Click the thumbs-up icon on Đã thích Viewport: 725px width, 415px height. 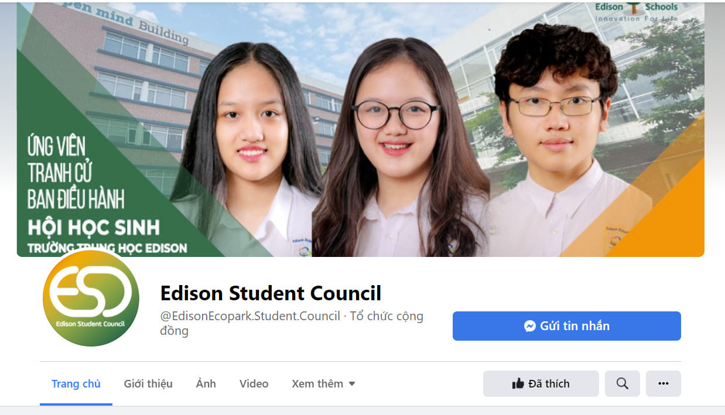pos(518,384)
